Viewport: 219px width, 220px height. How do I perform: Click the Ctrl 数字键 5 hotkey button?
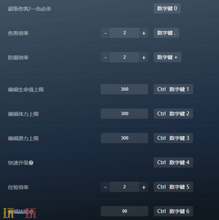(173, 187)
